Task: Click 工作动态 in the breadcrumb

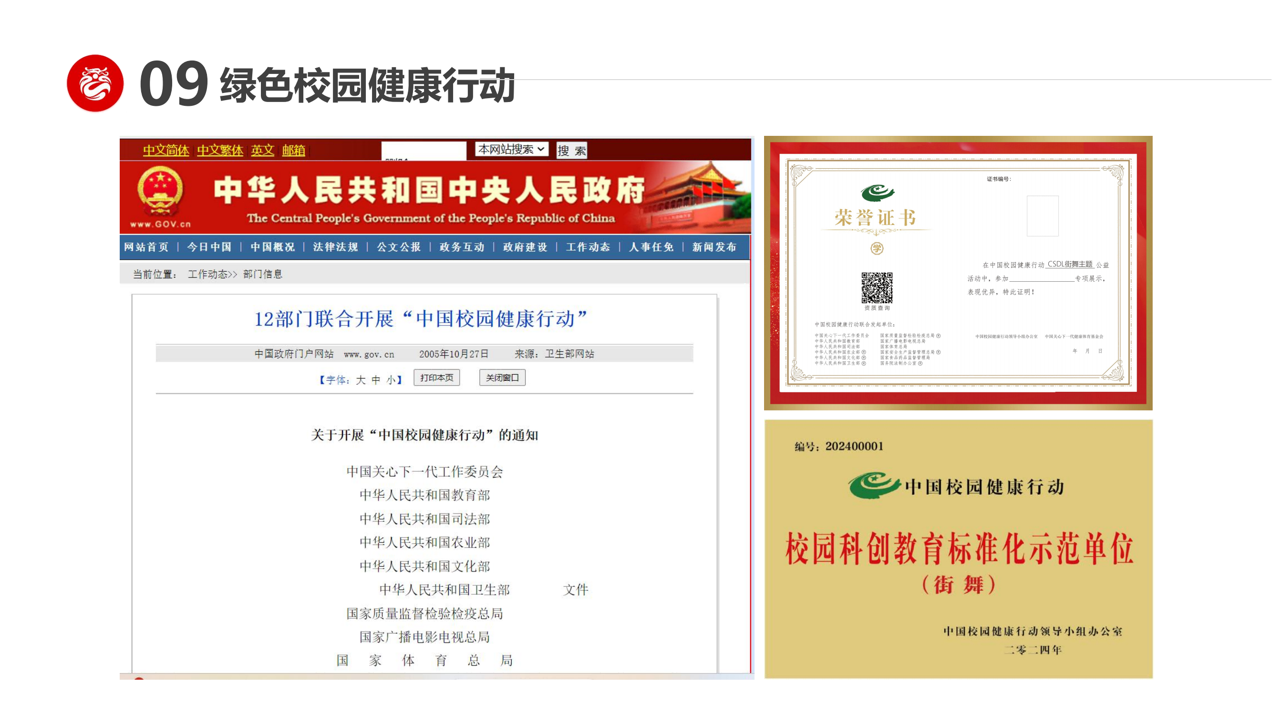Action: click(208, 275)
